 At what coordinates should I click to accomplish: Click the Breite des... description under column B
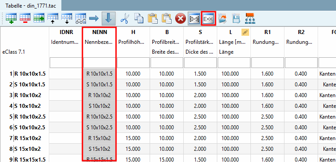pos(165,52)
